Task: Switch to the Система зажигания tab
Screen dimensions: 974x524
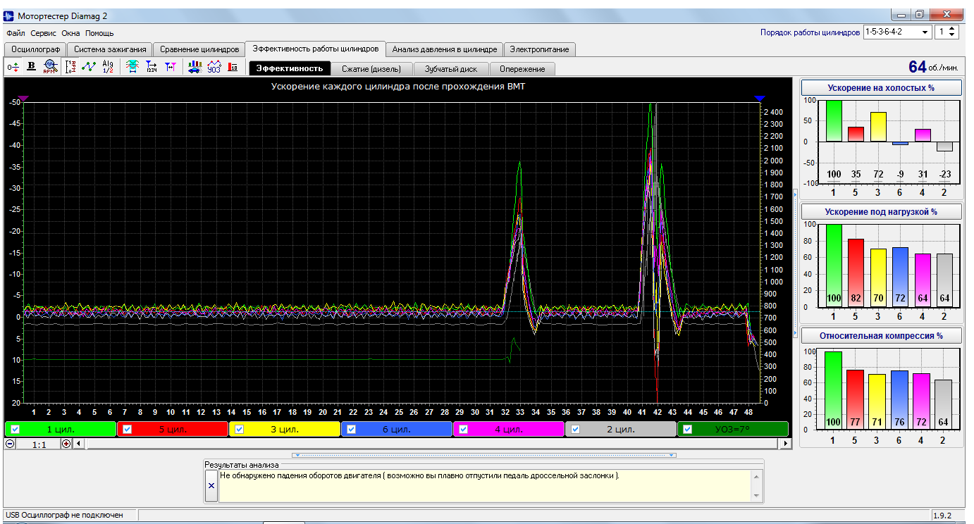Action: (x=110, y=49)
